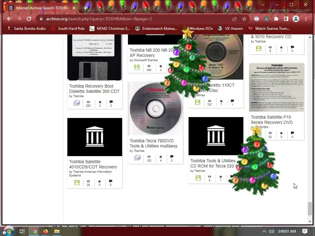Click image media icon under Recovery Boot Diskette
The width and height of the screenshot is (315, 236).
tap(77, 103)
